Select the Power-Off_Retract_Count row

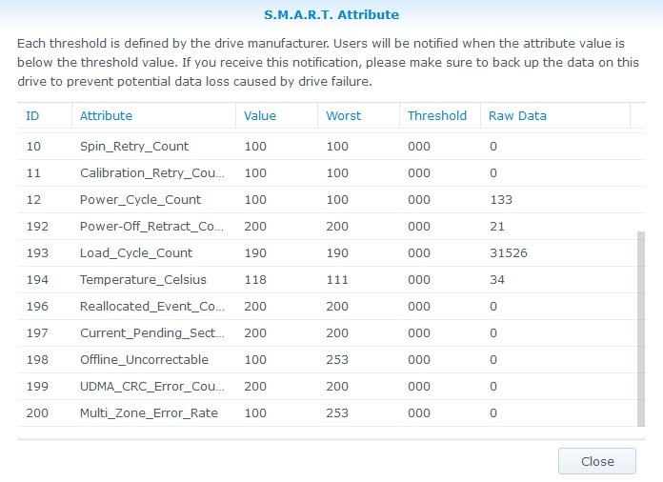[x=151, y=227]
